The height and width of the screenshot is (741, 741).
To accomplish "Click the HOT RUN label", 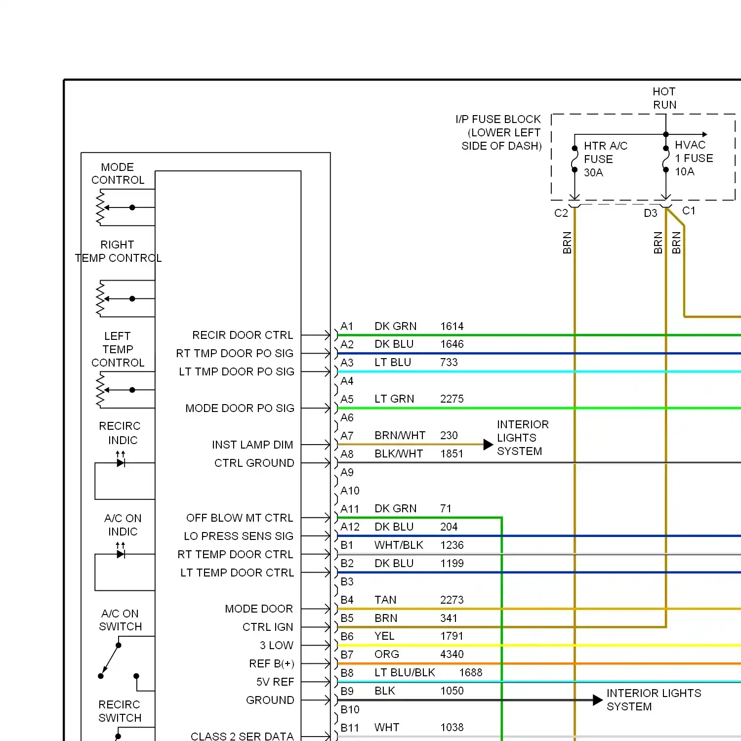I will tap(664, 98).
